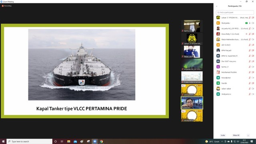The image size is (256, 144).
Task: Click the muted microphone icon for Dwi SIGIT Haryono
Action: pos(250,61)
